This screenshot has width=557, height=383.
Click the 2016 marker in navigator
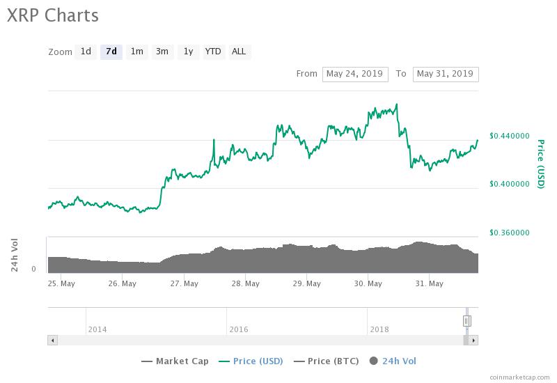tap(239, 329)
